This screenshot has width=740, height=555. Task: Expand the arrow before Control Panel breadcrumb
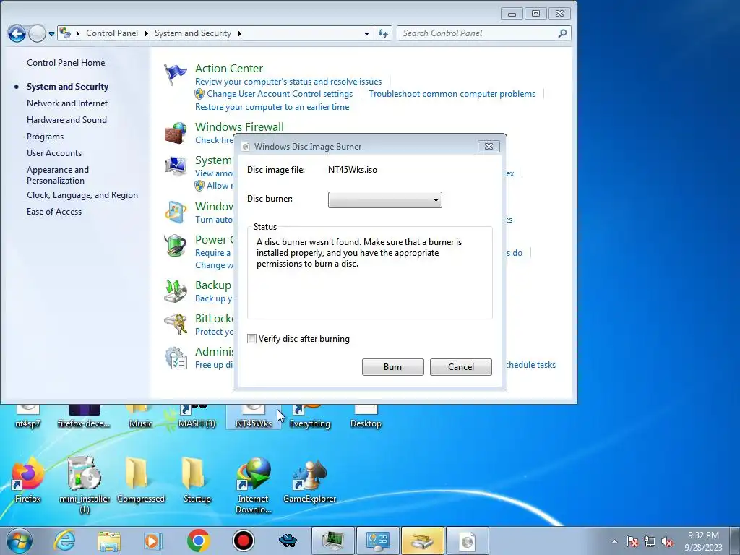coord(77,33)
